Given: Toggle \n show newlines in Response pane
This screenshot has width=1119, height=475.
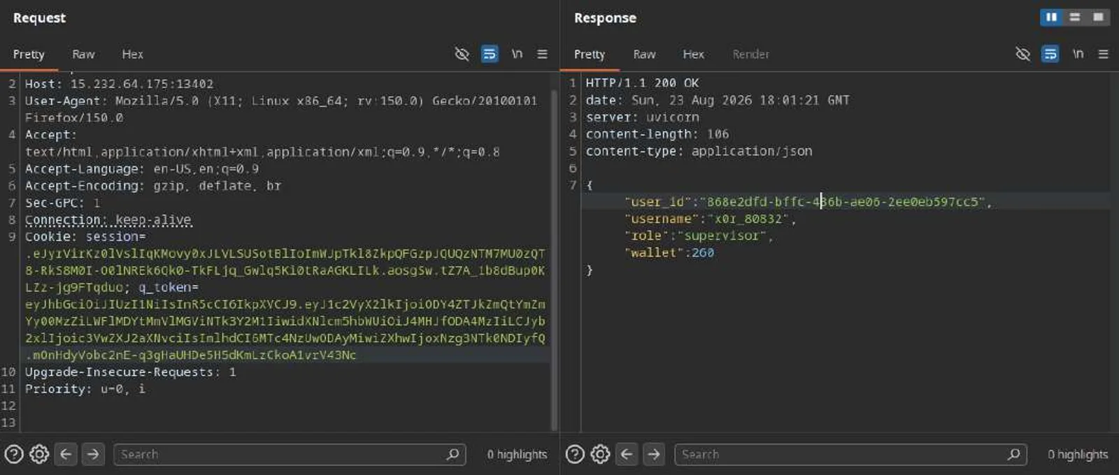Looking at the screenshot, I should 1078,54.
